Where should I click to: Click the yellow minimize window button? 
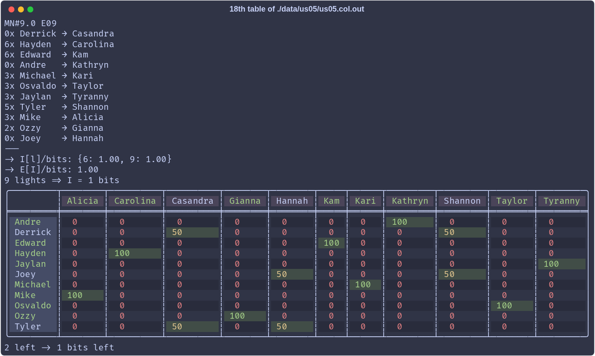tap(21, 9)
